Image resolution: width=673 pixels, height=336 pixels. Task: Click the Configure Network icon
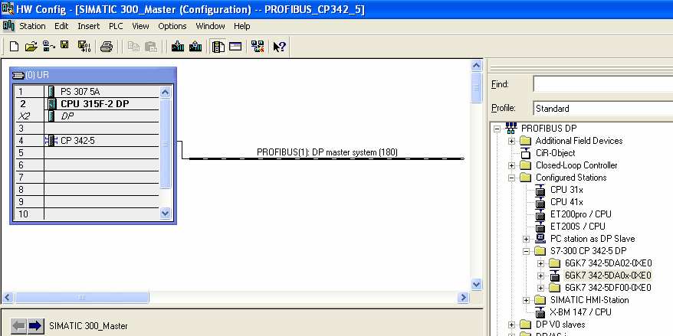(258, 46)
